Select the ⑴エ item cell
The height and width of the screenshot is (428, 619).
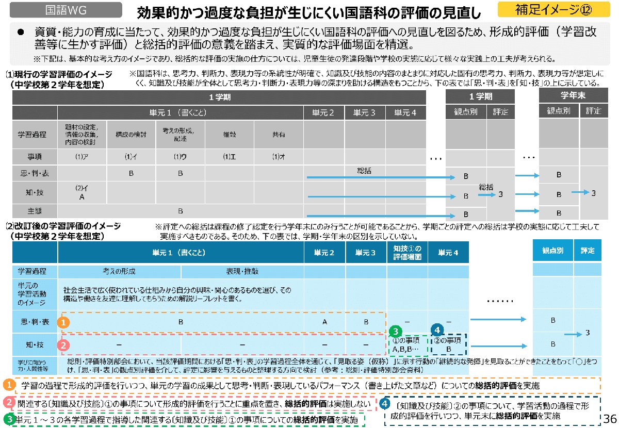229,157
